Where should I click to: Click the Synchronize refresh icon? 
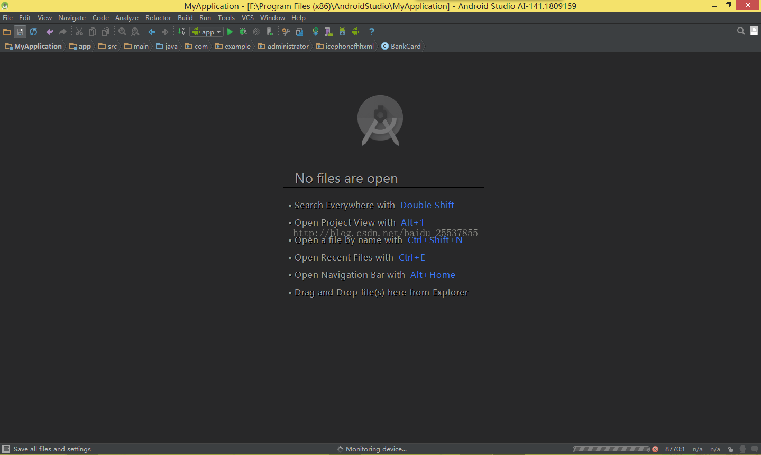pos(33,32)
